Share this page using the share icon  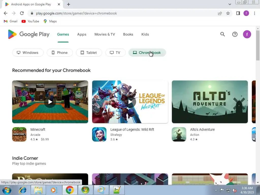pos(220,13)
